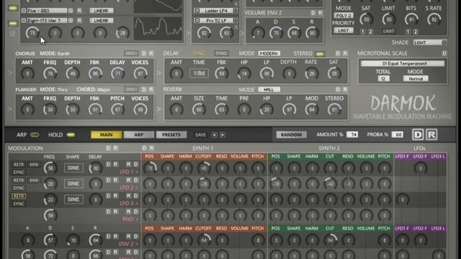Open the SHADE dropdown set to LIGHT
The width and height of the screenshot is (461, 259).
tap(430, 42)
